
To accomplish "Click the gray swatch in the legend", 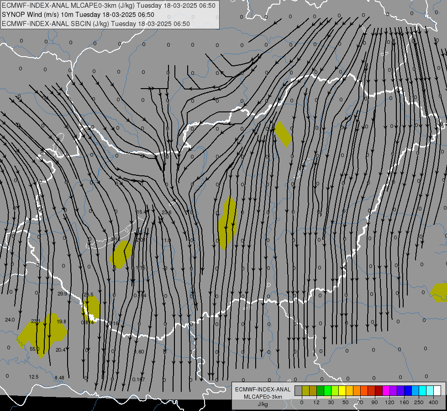I will tap(298, 390).
